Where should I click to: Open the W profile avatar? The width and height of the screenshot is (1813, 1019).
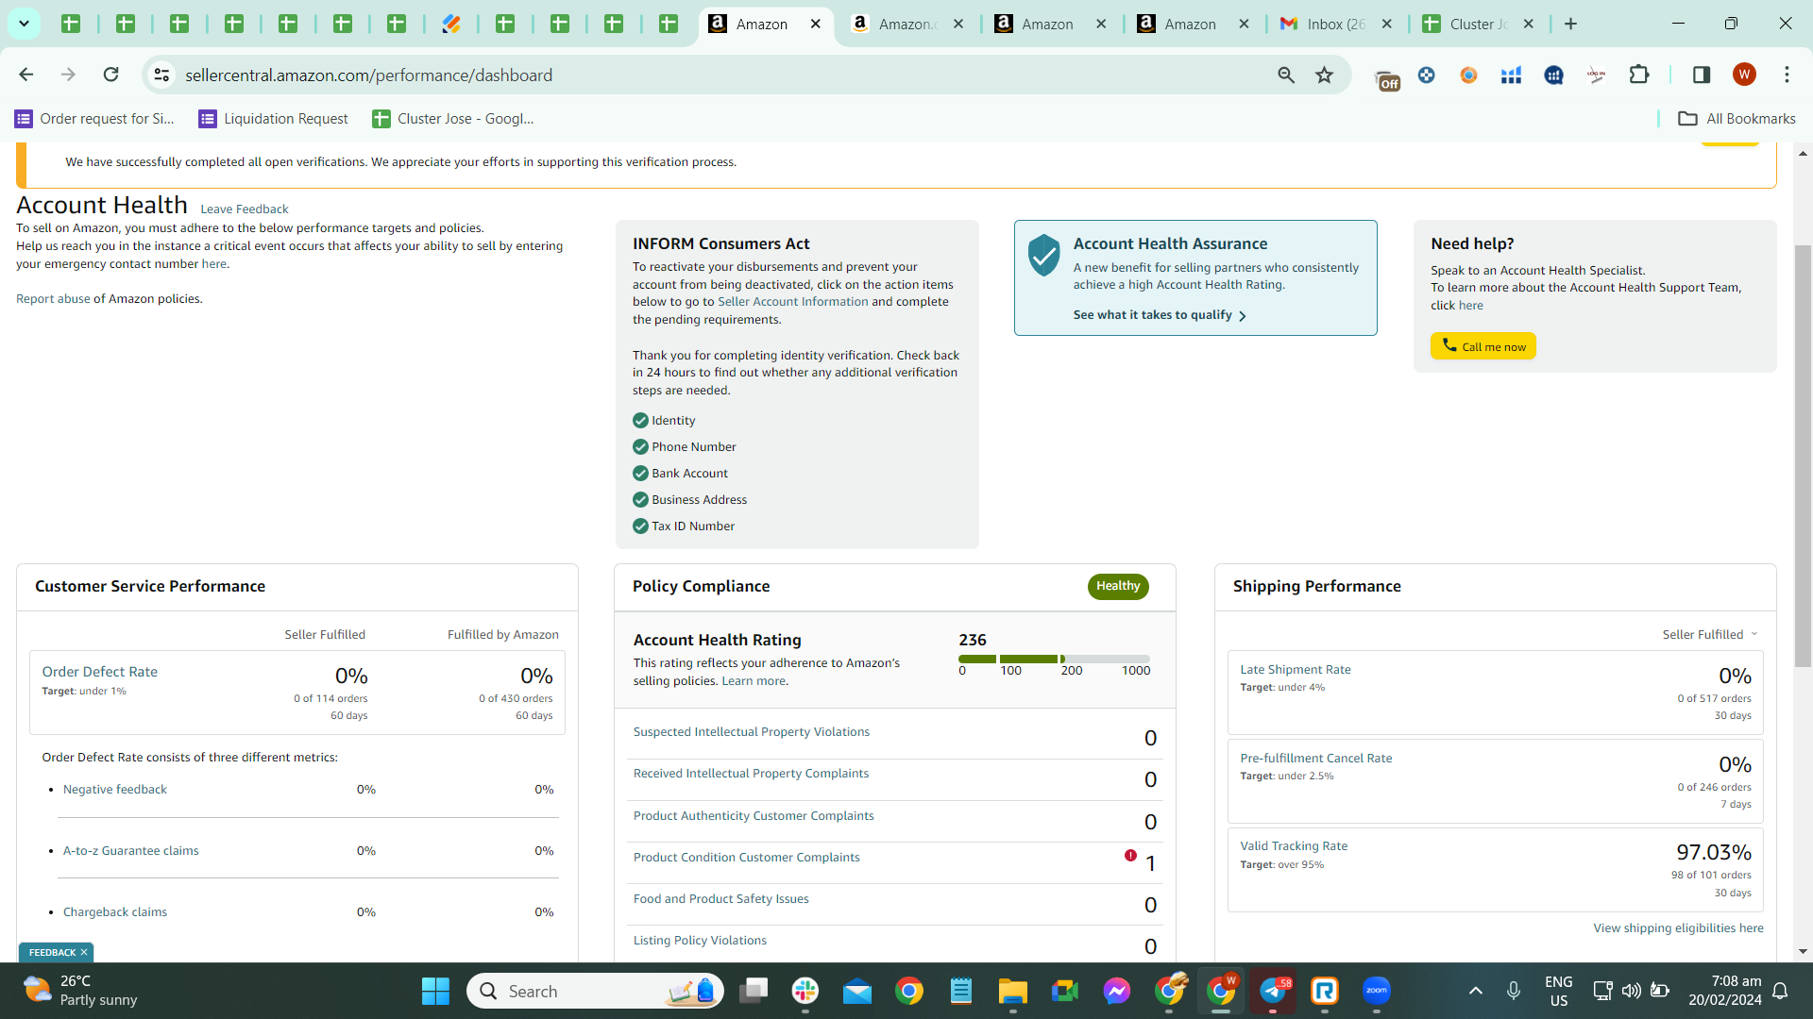1744,75
